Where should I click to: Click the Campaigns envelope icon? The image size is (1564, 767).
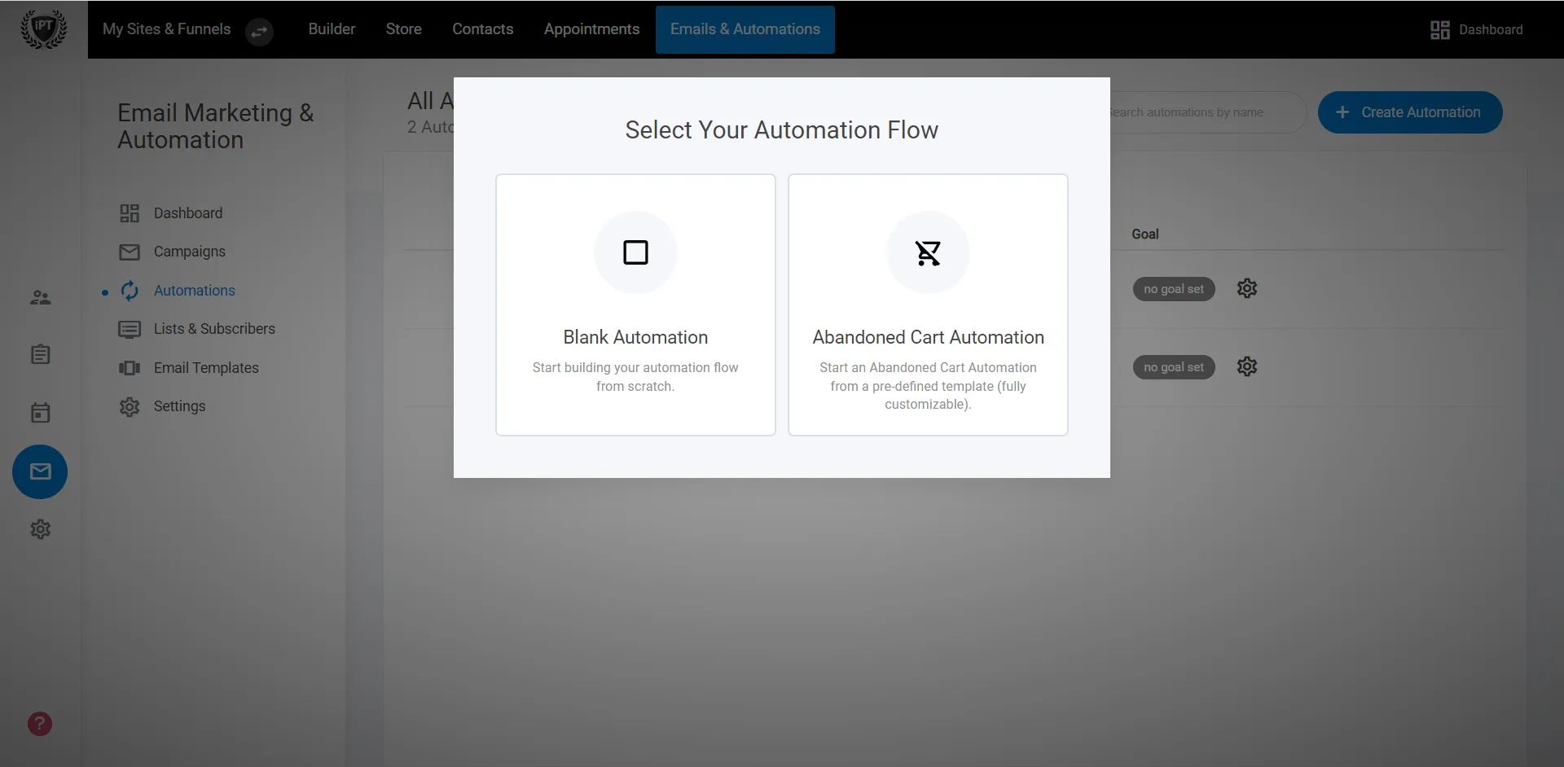coord(130,252)
